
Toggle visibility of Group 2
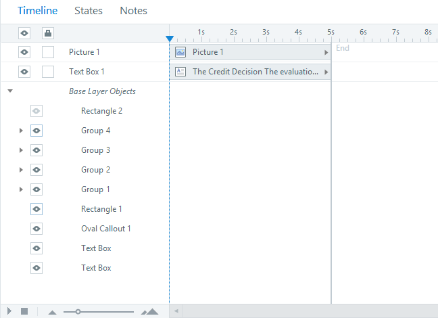[36, 170]
